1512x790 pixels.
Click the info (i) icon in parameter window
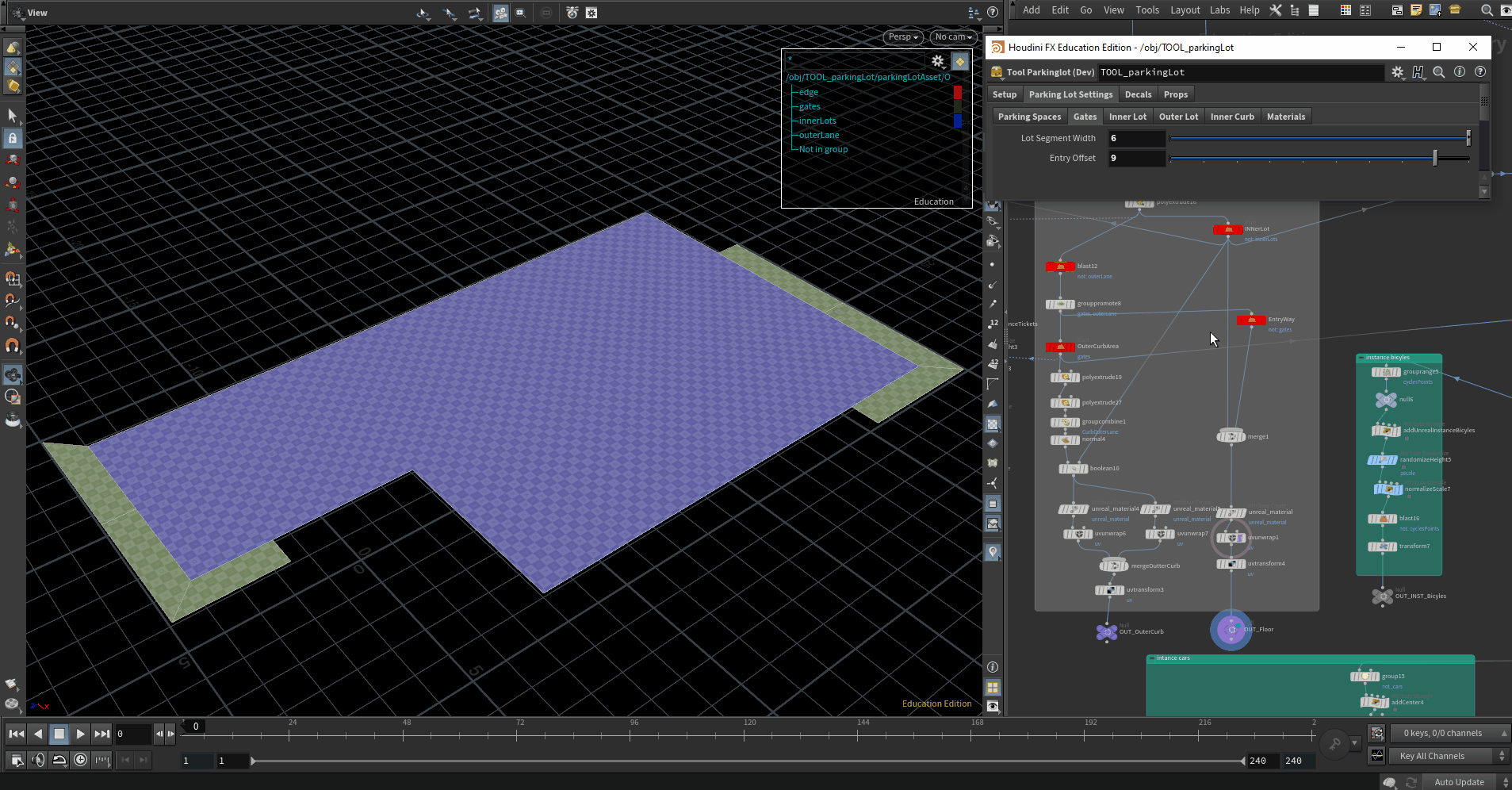[x=1460, y=71]
